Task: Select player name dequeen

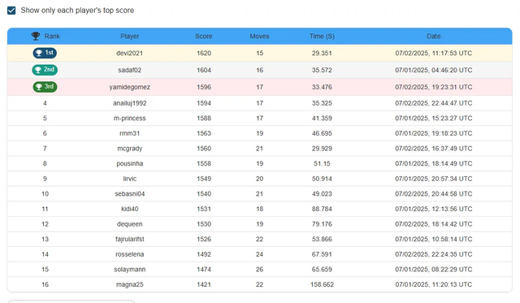Action: 130,224
